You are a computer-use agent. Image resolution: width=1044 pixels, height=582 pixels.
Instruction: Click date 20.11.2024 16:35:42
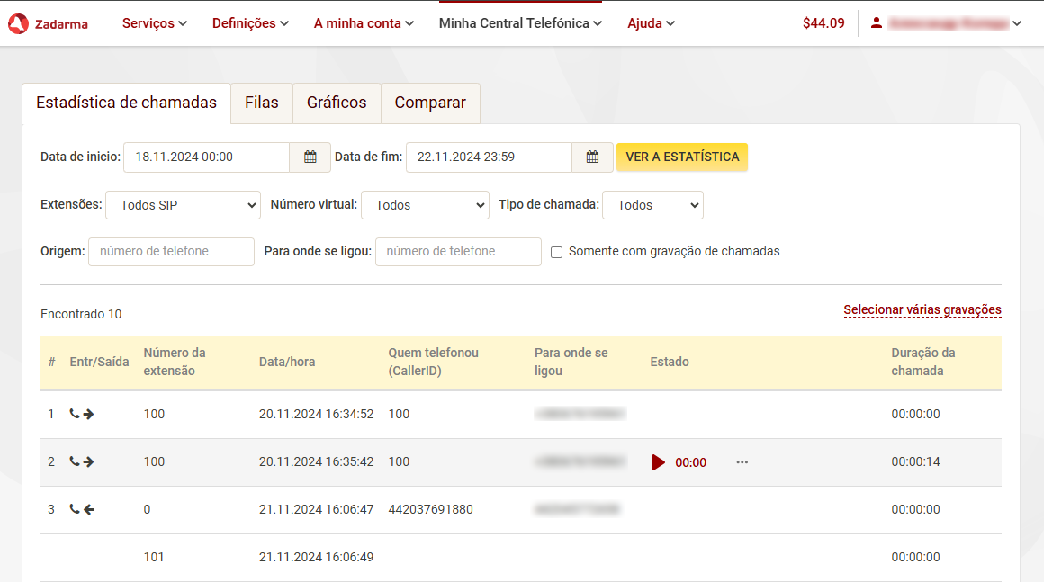click(x=316, y=461)
